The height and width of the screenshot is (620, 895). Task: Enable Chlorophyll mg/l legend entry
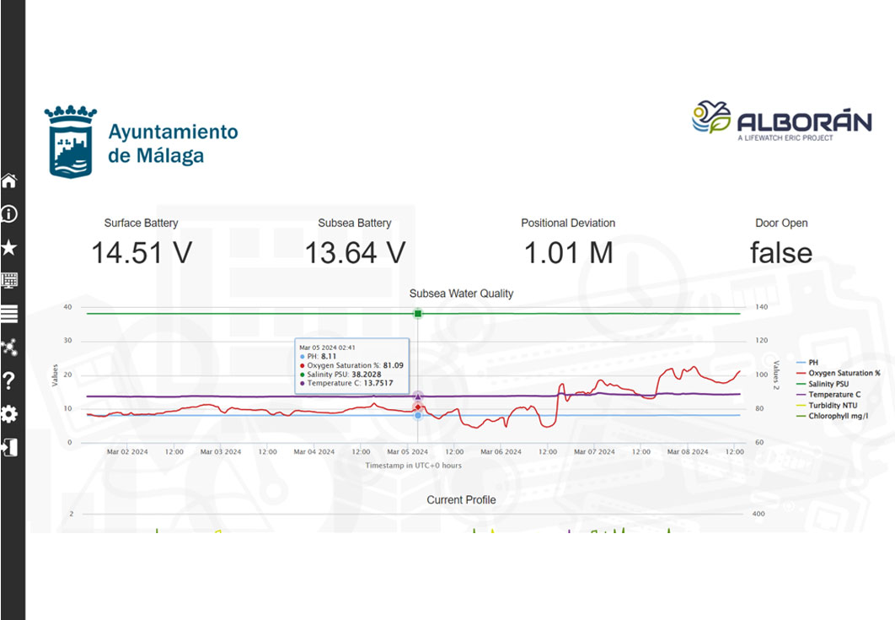(838, 416)
